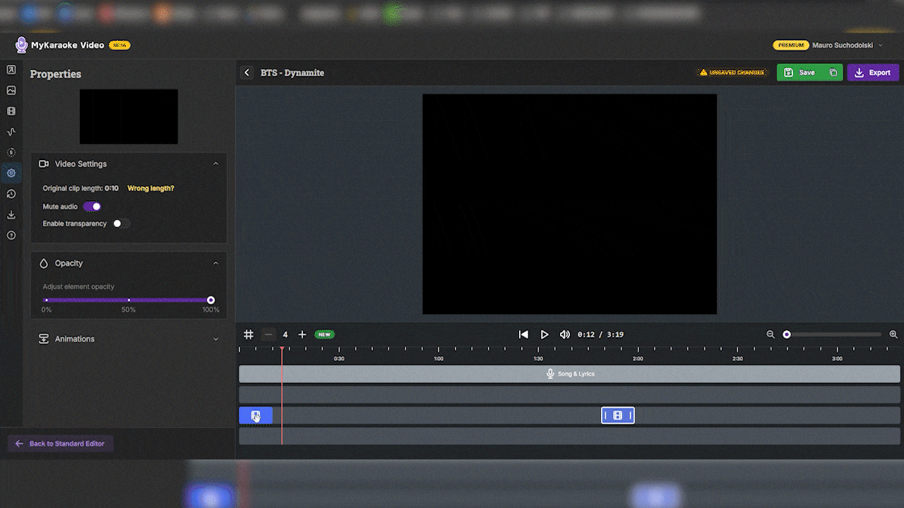904x508 pixels.
Task: Set opacity slider to the 50% mark
Action: pos(129,300)
